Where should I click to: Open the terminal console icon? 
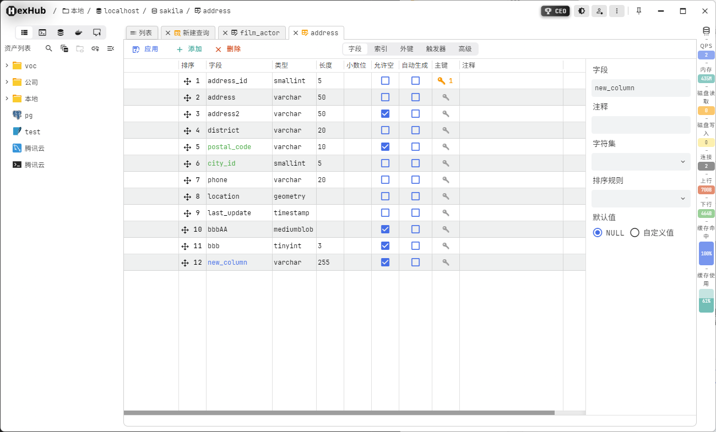tap(42, 32)
